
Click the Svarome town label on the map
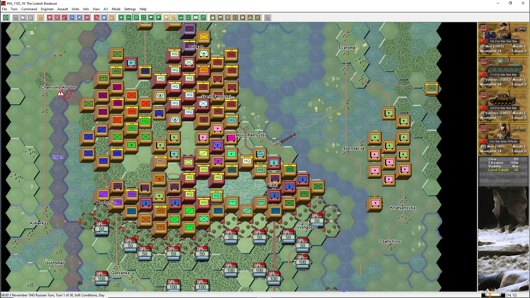[x=347, y=48]
